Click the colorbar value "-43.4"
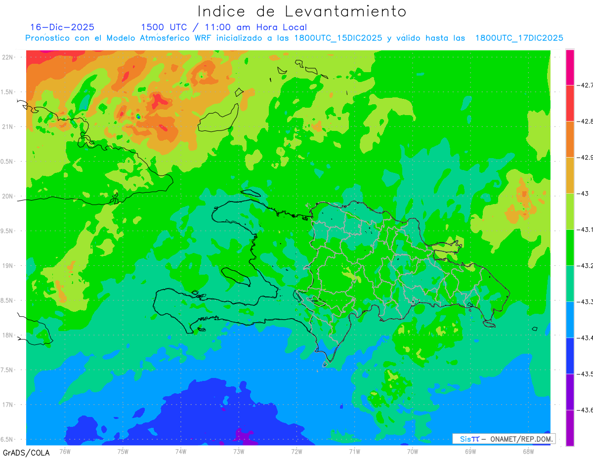The height and width of the screenshot is (458, 593). 586,338
